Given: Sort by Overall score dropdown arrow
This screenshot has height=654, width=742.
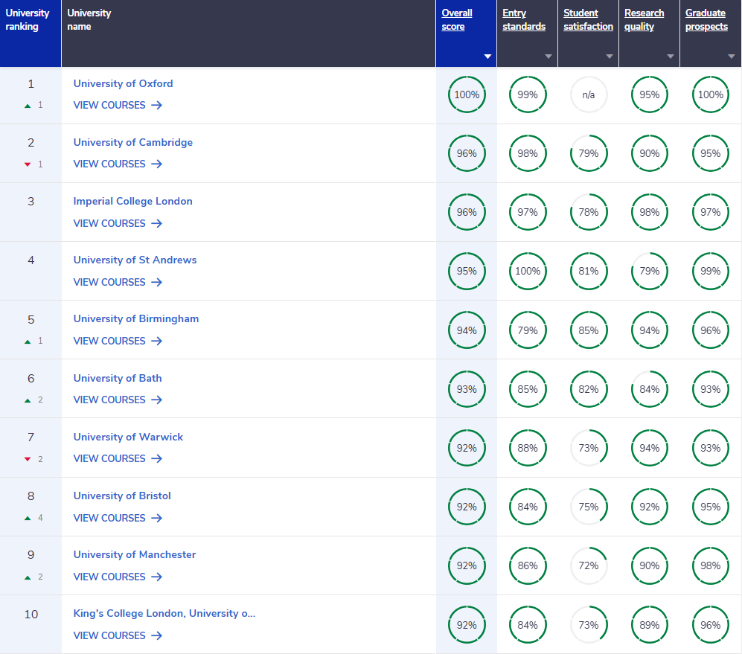Looking at the screenshot, I should tap(487, 57).
